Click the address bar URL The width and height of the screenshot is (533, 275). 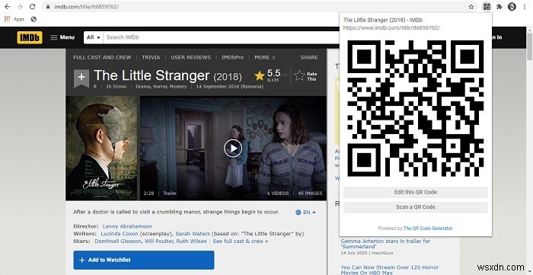(86, 6)
